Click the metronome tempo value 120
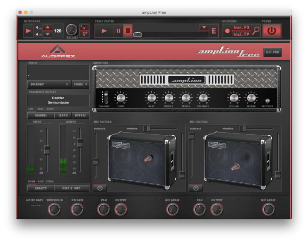 pos(58,31)
